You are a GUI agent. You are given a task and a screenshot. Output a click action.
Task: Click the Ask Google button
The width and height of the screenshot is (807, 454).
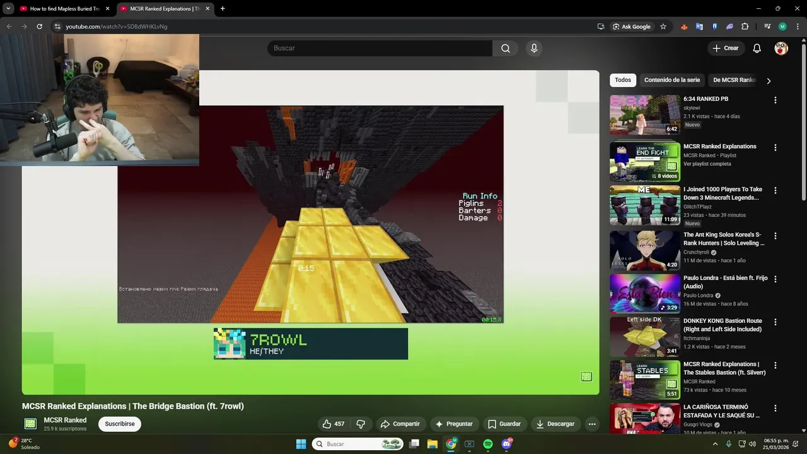(x=632, y=26)
